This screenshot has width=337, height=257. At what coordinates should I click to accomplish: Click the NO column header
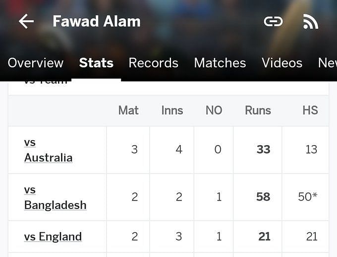tap(214, 110)
